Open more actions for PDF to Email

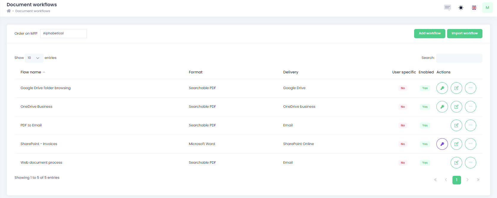pyautogui.click(x=471, y=125)
